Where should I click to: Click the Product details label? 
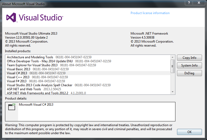[x=16, y=98]
